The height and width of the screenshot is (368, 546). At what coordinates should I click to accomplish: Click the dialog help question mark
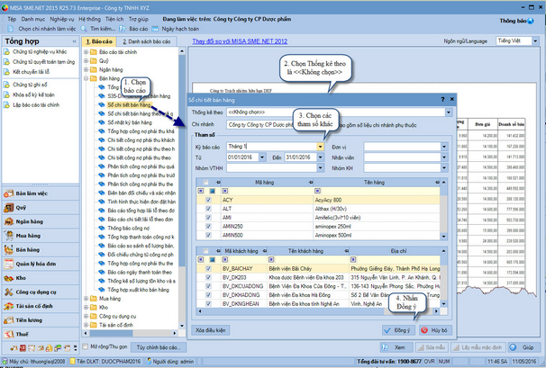click(442, 100)
